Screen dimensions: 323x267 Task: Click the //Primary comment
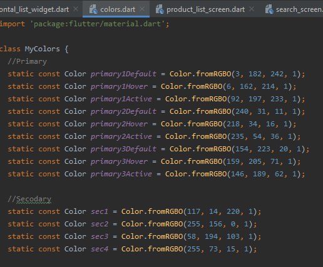(27, 61)
